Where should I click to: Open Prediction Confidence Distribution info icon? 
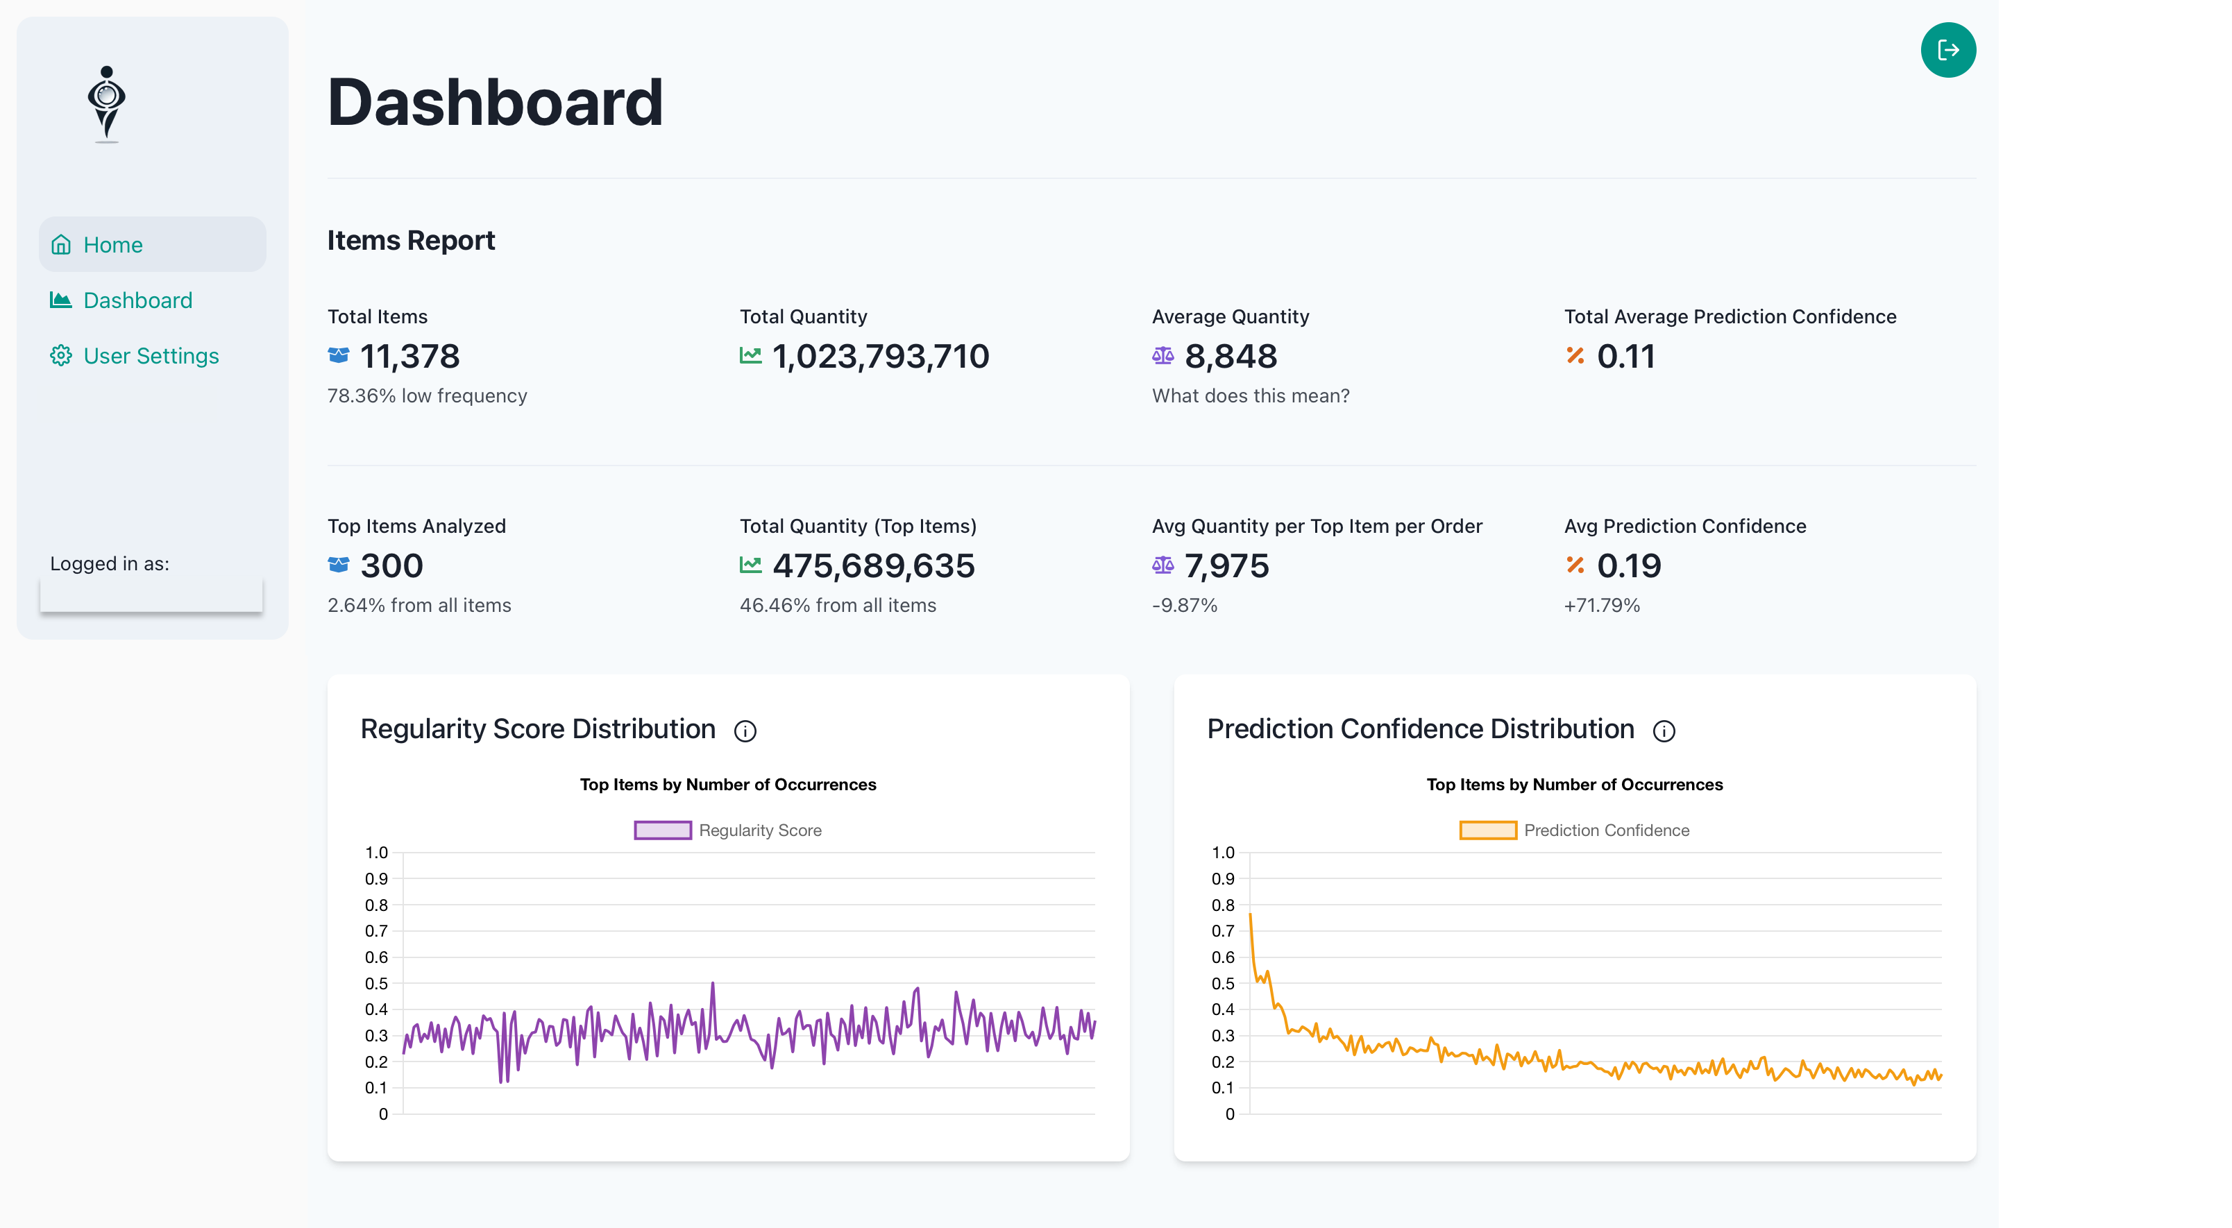(1664, 731)
